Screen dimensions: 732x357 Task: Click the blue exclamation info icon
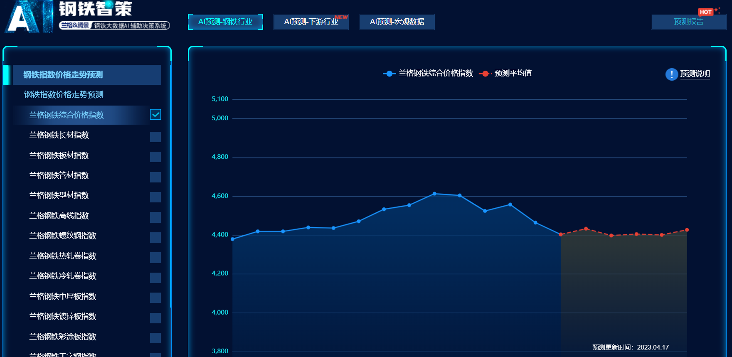[671, 74]
